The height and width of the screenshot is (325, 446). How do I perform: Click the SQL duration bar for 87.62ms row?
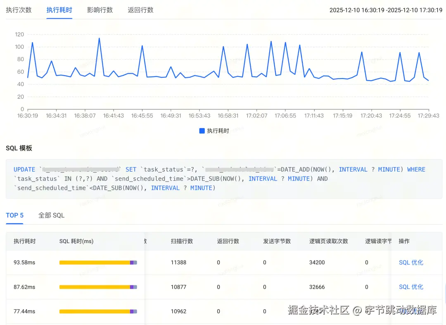tap(98, 287)
